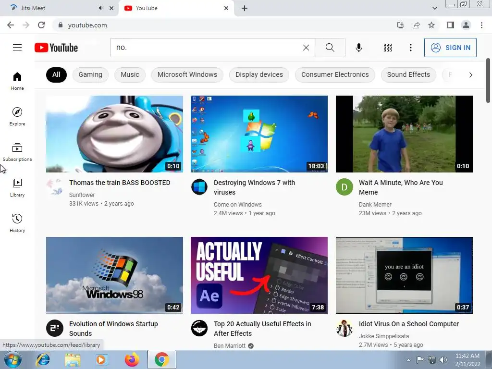Click the Ben Marriott channel name
Screen dimensions: 492x369
[x=230, y=346]
